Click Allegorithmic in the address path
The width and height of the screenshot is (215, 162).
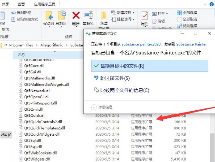pos(51,45)
